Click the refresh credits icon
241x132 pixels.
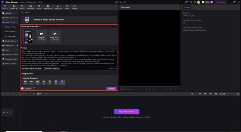[x=34, y=89]
